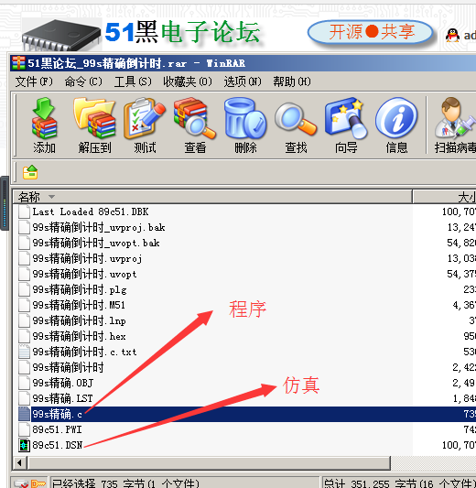Select file 99s精确倒计时.uvproj
Screen dimensions: 476x488
[x=88, y=258]
